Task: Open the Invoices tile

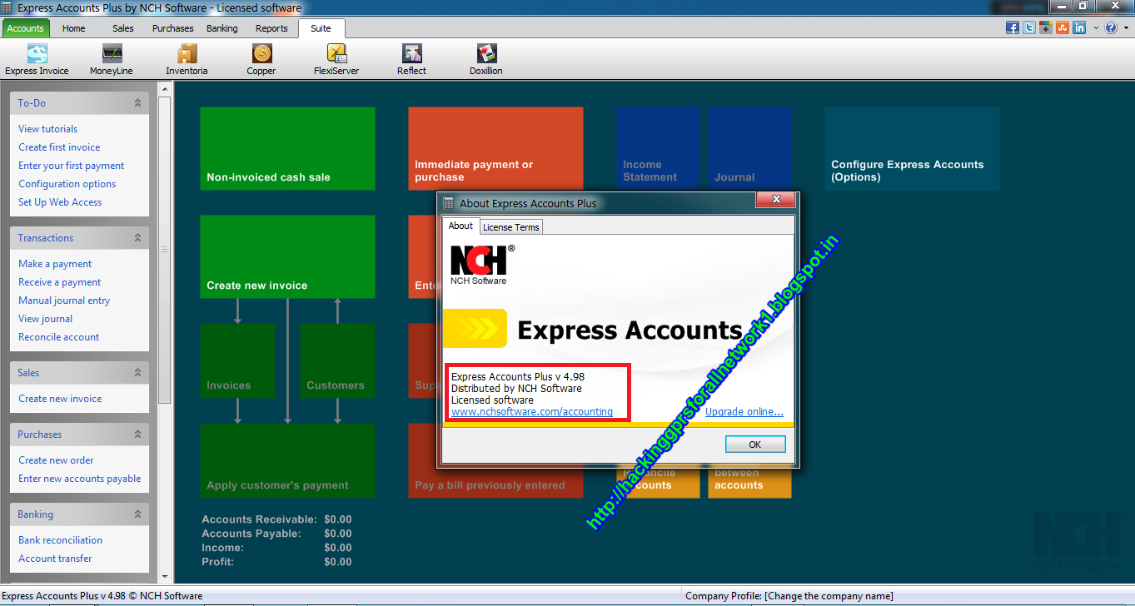Action: (x=237, y=360)
